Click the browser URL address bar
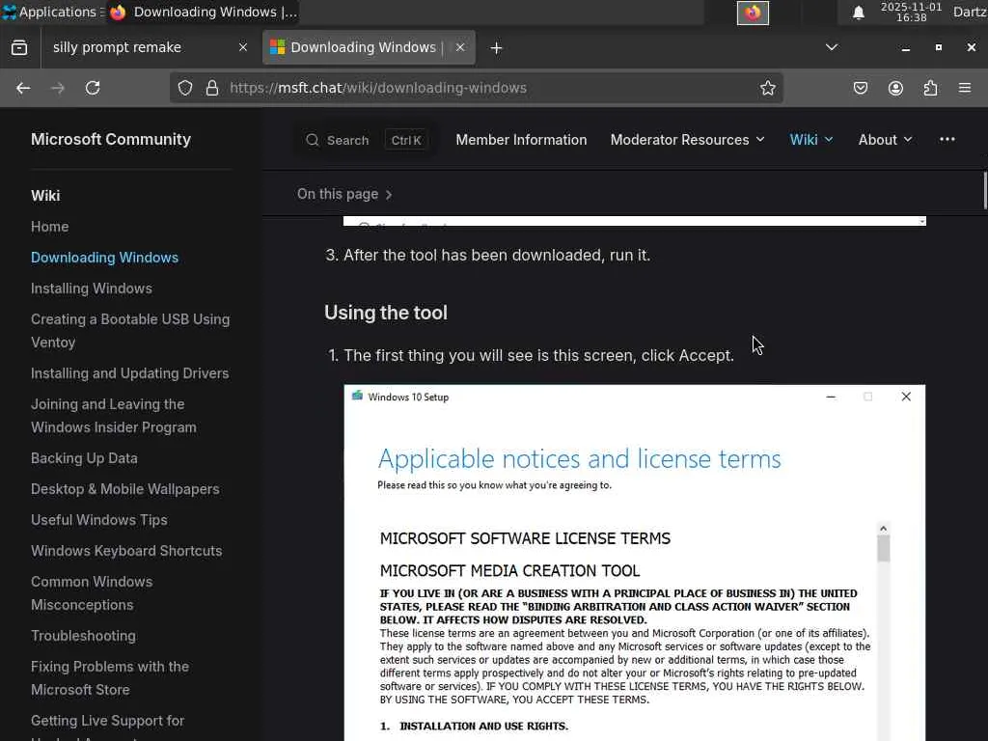The height and width of the screenshot is (741, 988). pos(479,88)
